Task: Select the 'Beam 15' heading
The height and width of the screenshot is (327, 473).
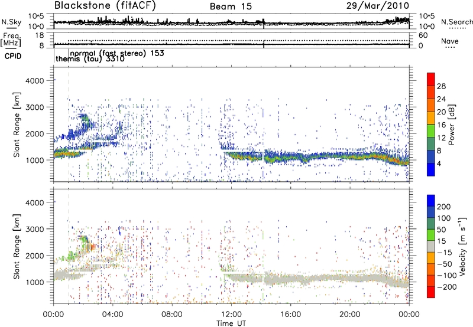Action: [x=231, y=6]
